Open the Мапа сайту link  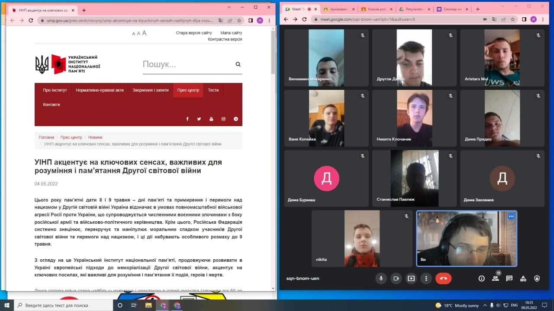tap(231, 33)
